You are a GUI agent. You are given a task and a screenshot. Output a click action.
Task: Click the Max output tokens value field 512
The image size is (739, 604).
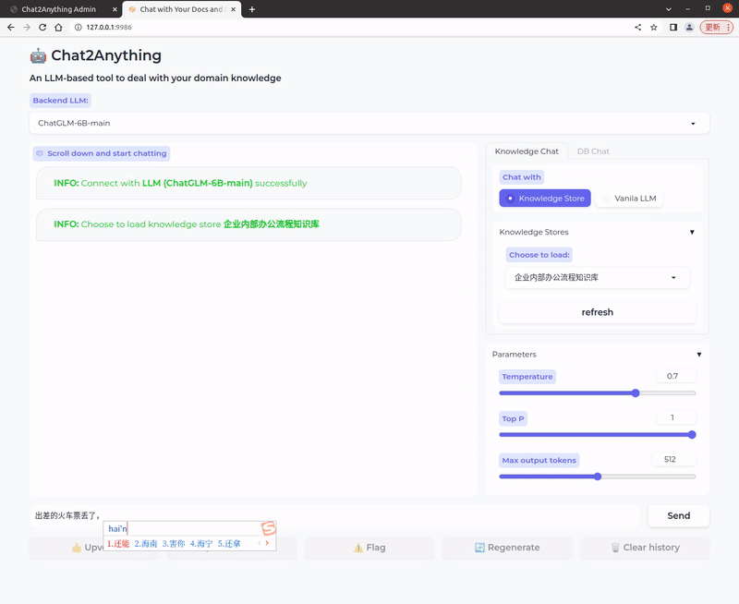pyautogui.click(x=673, y=459)
